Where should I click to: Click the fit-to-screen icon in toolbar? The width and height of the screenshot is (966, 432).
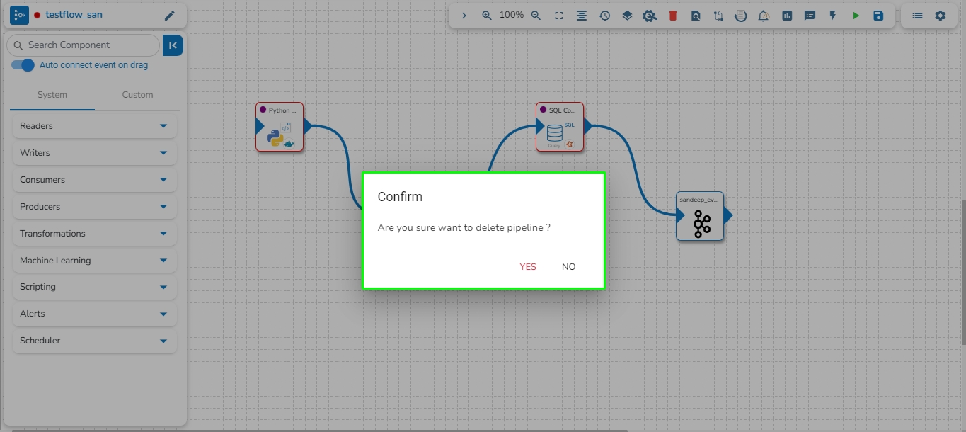tap(558, 16)
